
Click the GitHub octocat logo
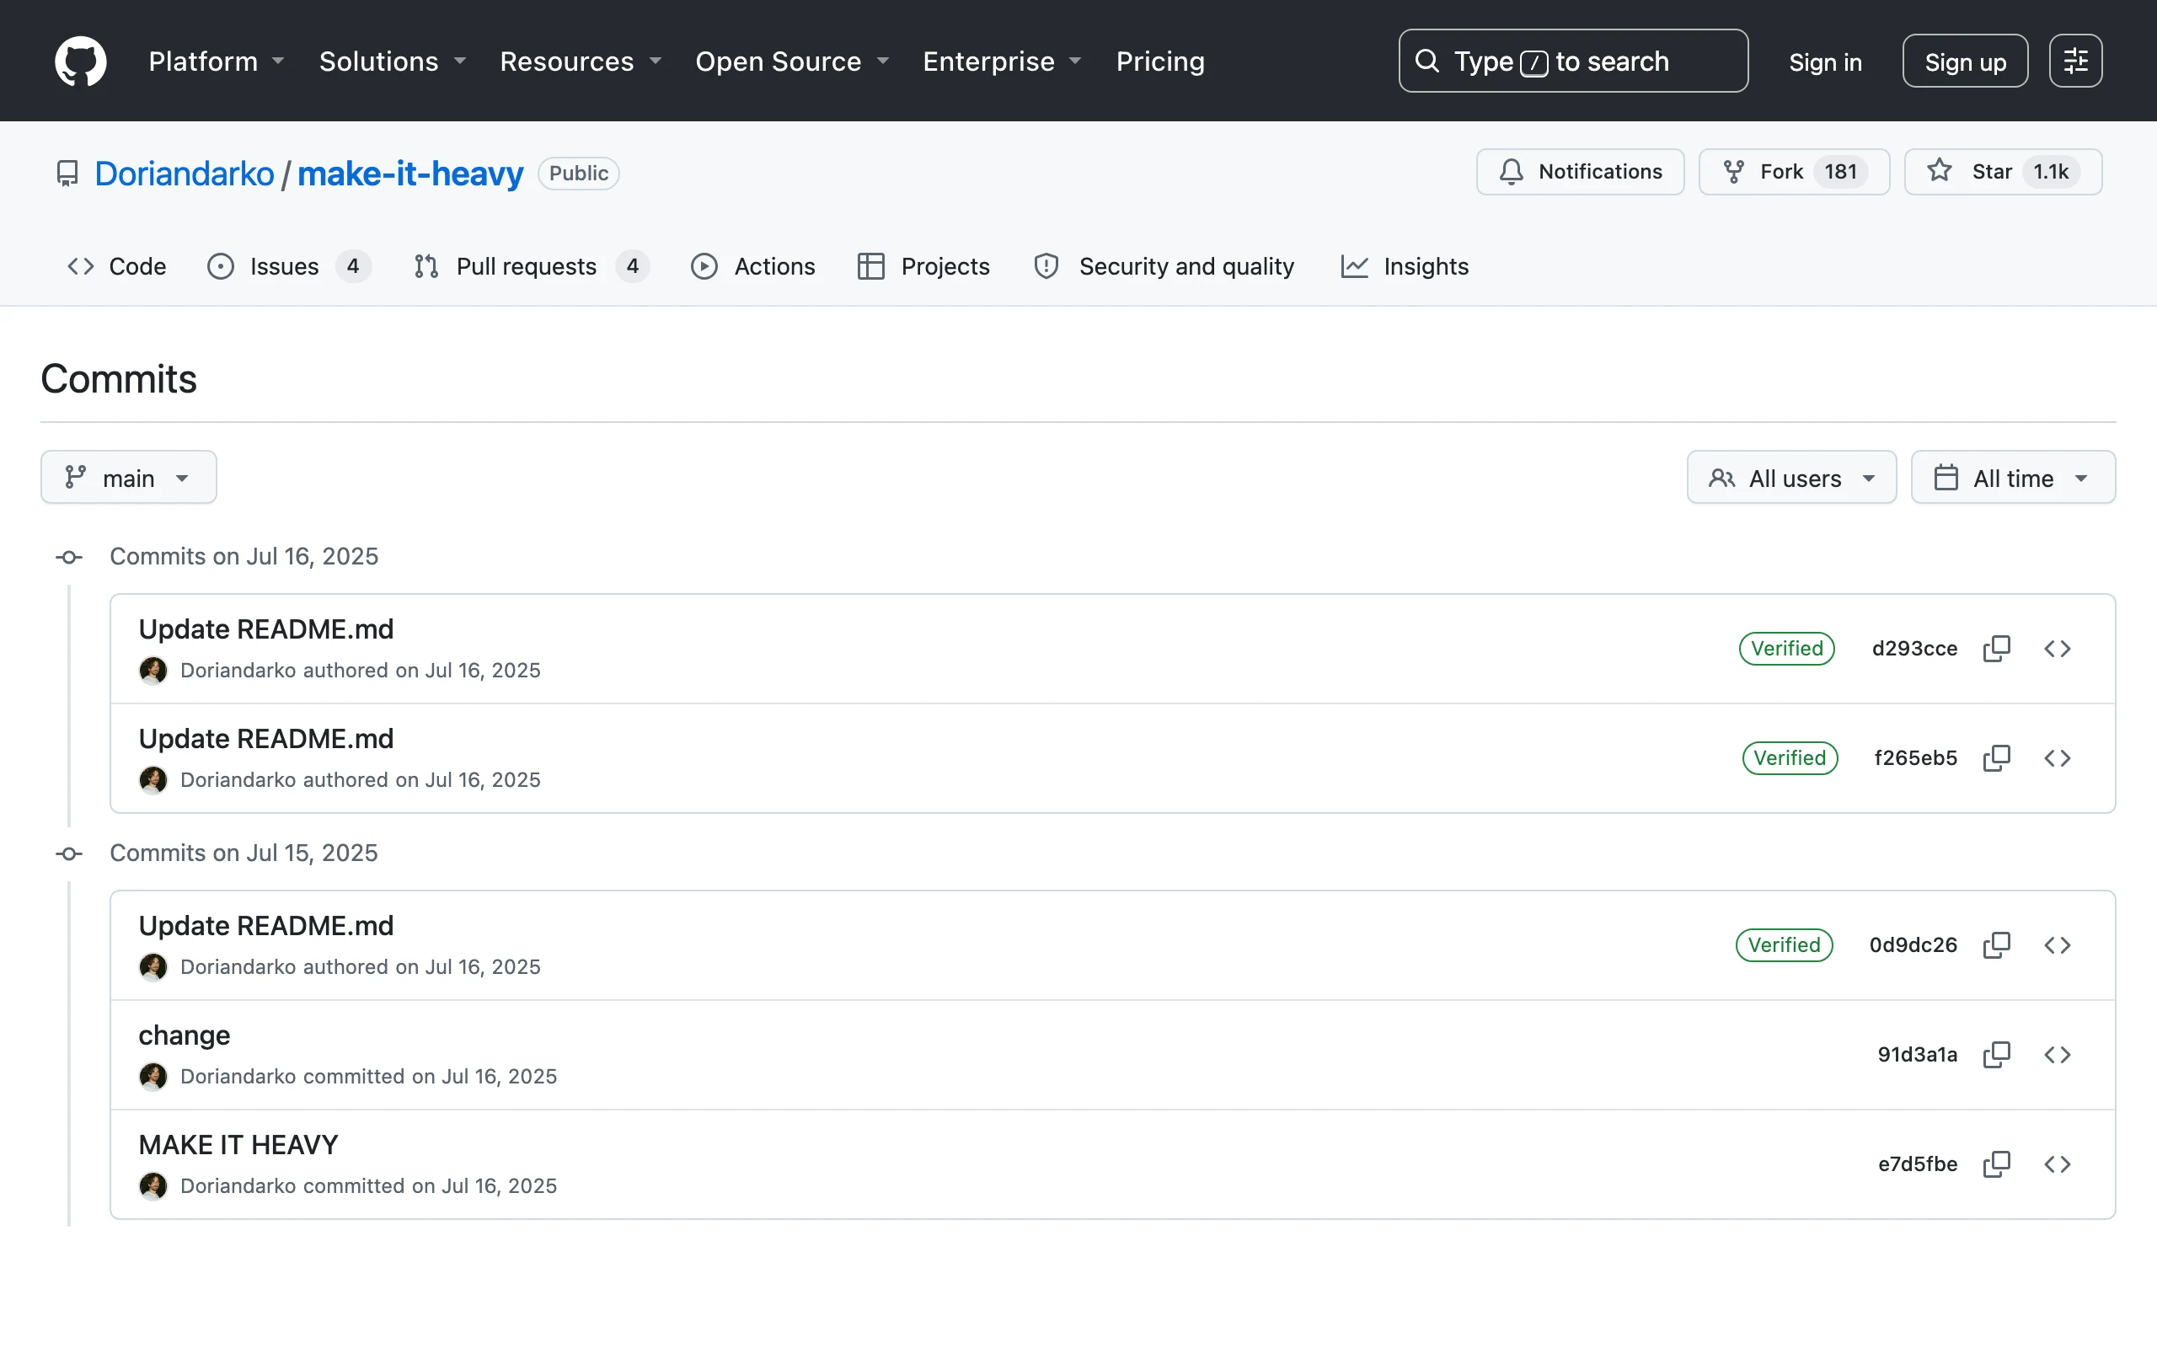[80, 61]
